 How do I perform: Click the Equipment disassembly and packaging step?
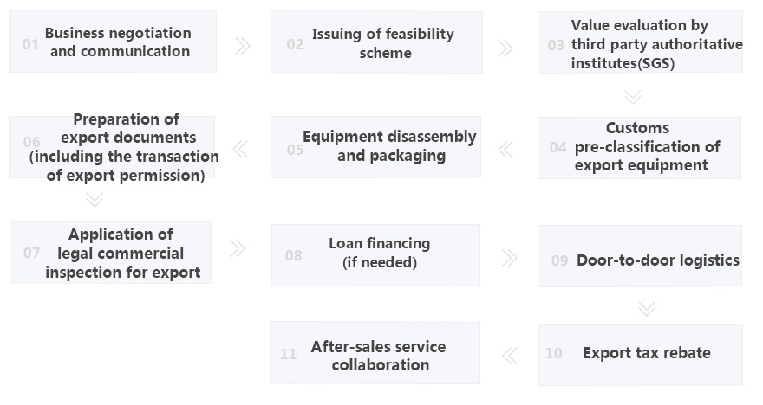(x=375, y=146)
